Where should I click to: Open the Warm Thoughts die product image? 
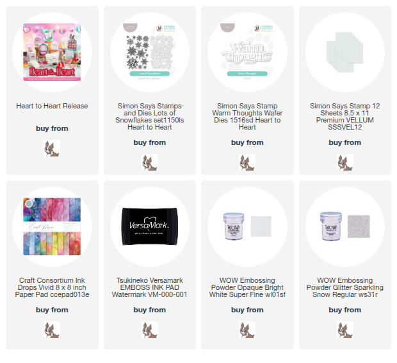pyautogui.click(x=247, y=52)
